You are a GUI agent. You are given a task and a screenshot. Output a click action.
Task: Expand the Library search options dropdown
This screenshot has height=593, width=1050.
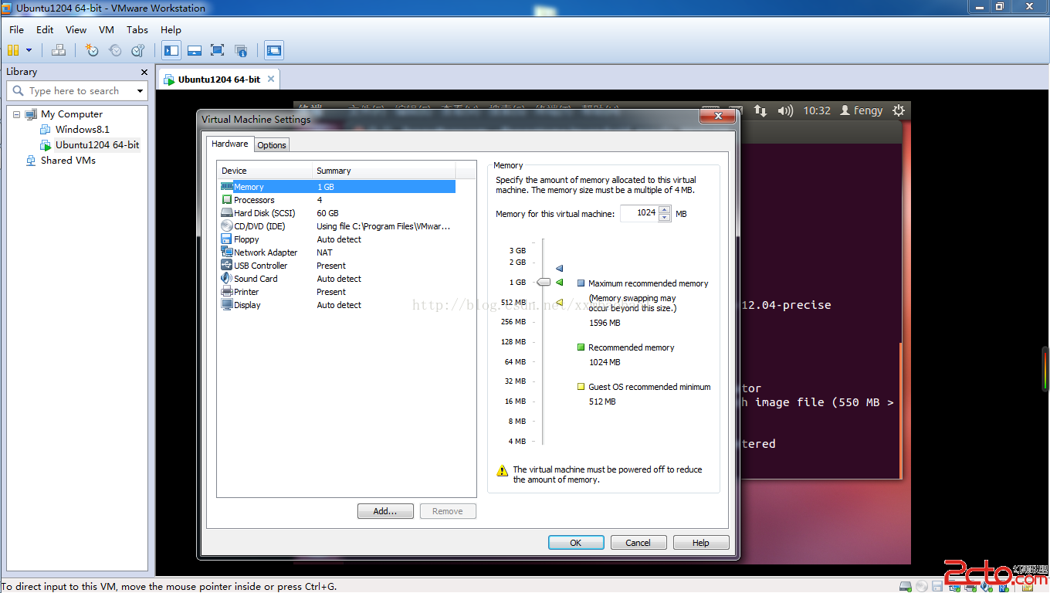[x=140, y=91]
